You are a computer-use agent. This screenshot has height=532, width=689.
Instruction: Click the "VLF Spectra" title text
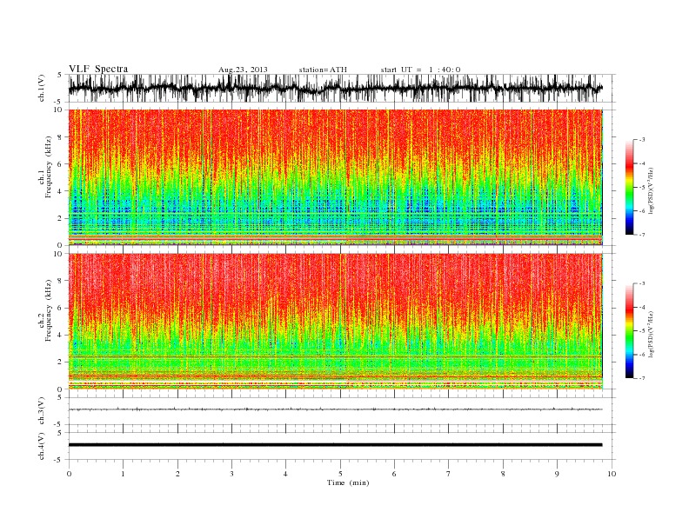98,69
